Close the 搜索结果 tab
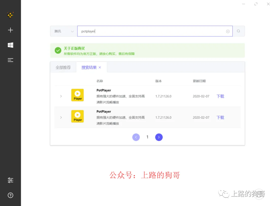274x206 pixels. click(x=100, y=67)
